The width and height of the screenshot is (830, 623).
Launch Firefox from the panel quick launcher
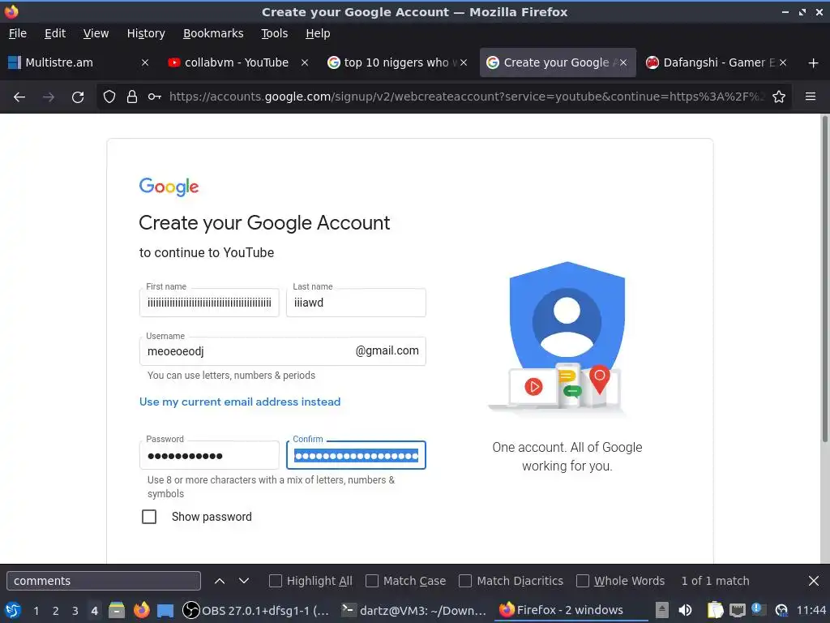(141, 610)
